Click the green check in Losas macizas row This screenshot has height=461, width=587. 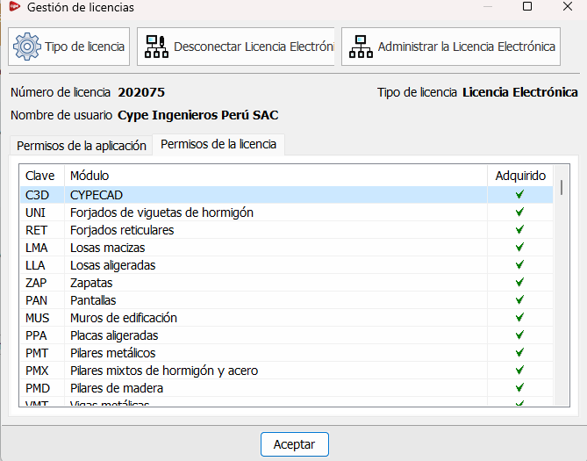click(x=519, y=247)
